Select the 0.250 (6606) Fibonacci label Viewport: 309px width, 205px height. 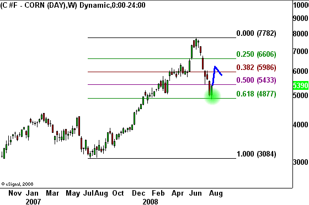tap(256, 54)
